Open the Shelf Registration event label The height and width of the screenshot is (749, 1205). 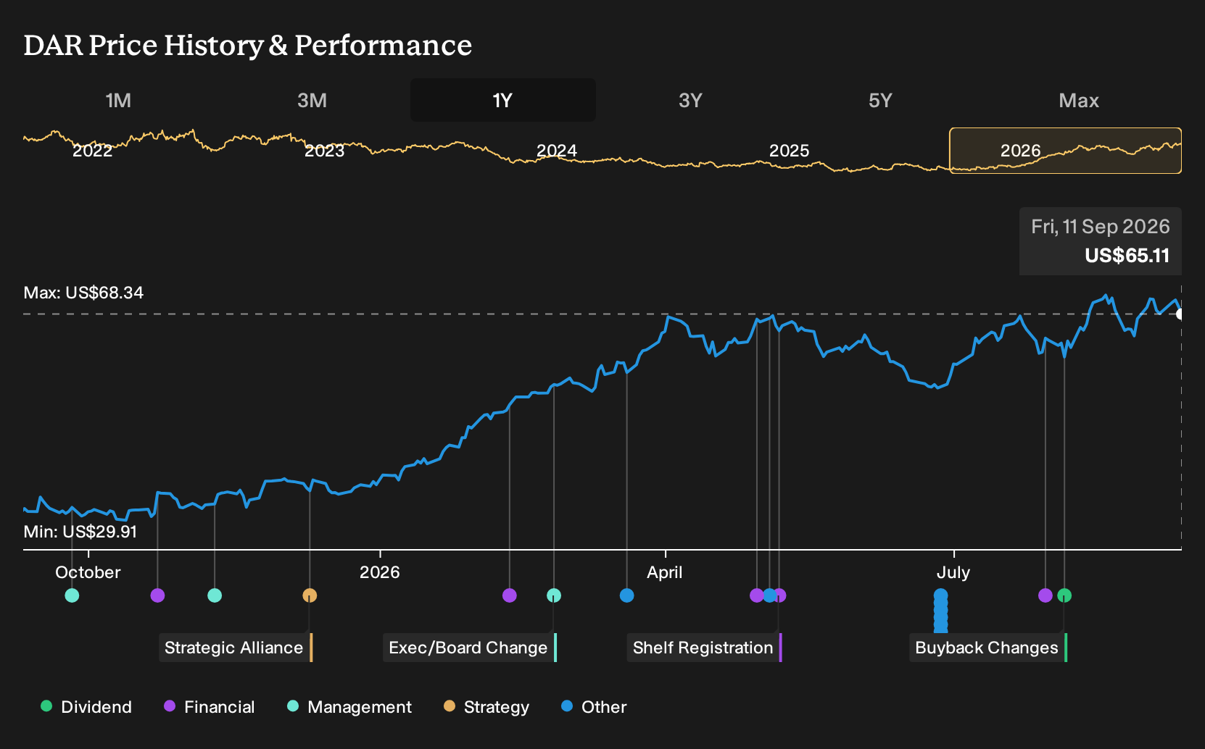point(704,648)
